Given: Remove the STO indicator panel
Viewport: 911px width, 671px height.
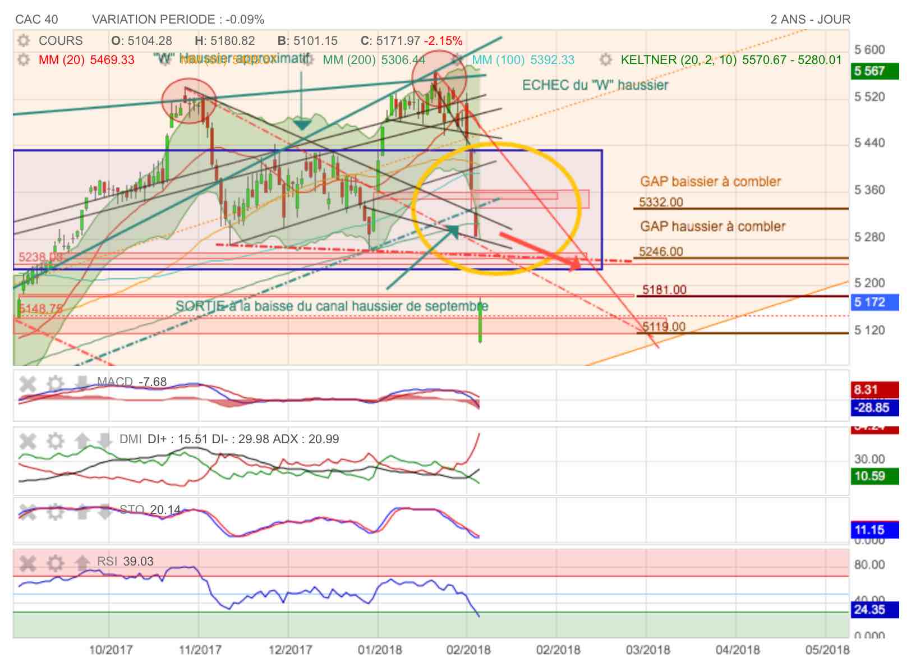Looking at the screenshot, I should (x=27, y=512).
